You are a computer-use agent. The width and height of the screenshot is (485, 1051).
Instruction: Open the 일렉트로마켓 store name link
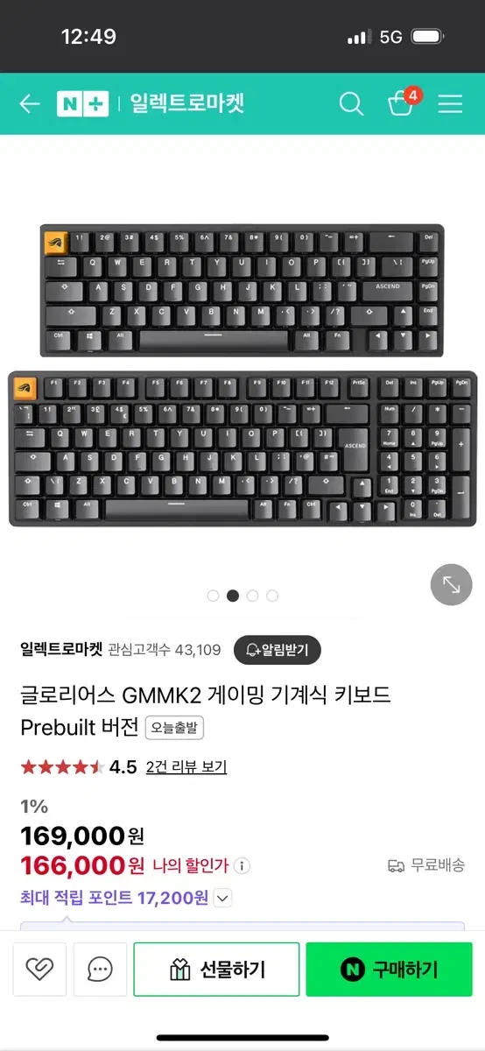61,650
